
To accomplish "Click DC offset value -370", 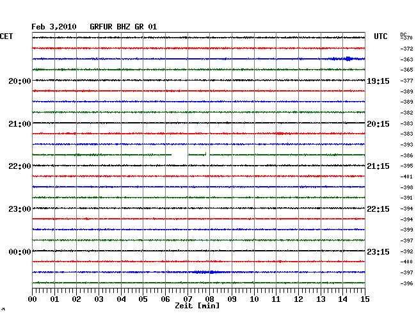I will 406,38.
